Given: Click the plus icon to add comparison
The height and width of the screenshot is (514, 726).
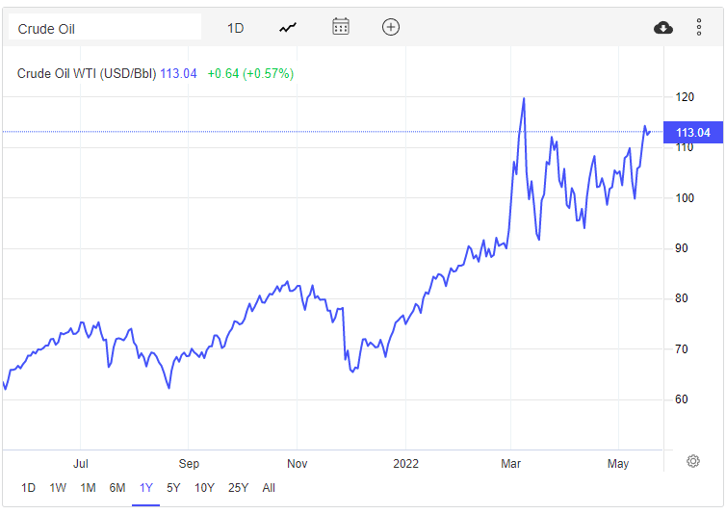Looking at the screenshot, I should [x=390, y=27].
